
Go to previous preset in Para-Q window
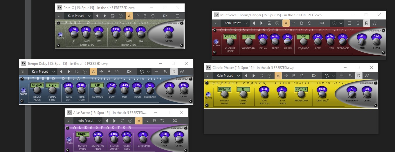pos(97,16)
